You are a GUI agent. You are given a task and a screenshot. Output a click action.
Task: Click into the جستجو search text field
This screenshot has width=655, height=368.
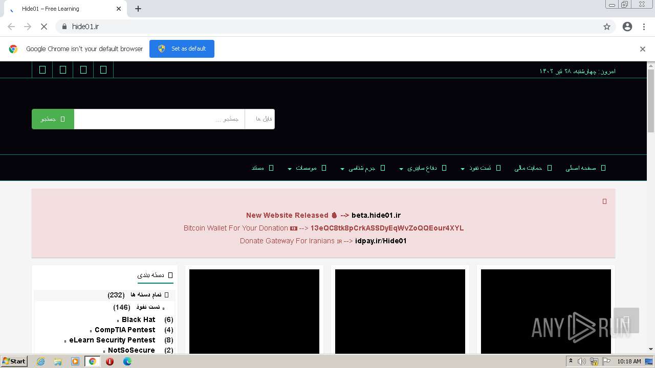159,119
